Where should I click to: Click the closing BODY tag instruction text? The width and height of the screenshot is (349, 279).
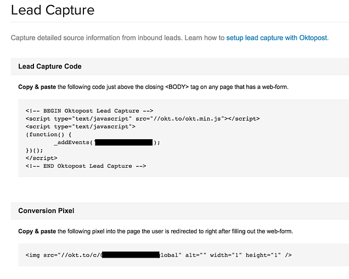coord(153,87)
